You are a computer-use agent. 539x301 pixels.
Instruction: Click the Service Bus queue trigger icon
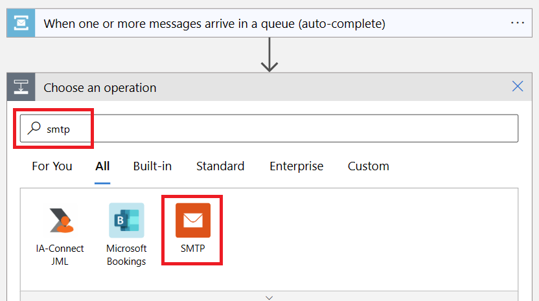coord(21,23)
